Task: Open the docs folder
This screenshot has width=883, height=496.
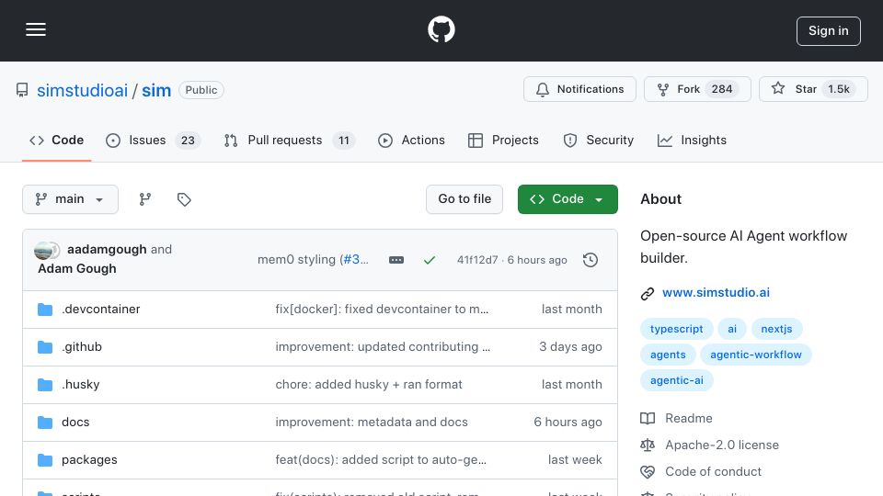Action: [75, 423]
